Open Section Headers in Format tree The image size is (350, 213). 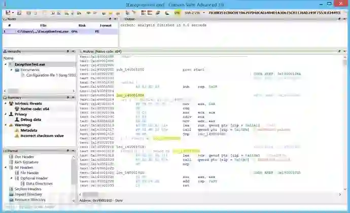[28, 189]
